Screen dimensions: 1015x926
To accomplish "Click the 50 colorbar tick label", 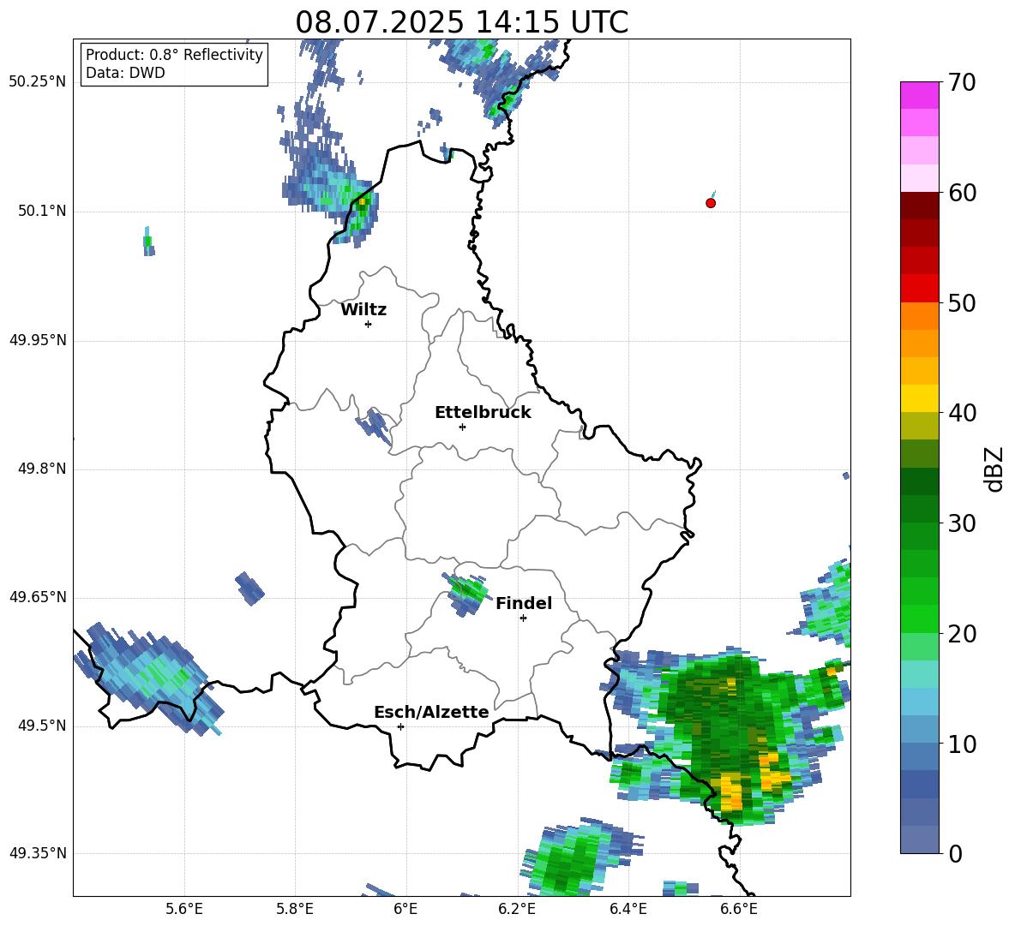I will point(962,303).
